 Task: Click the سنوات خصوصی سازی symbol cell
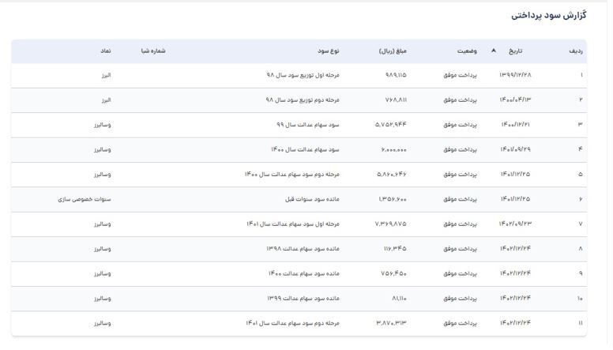(x=85, y=199)
